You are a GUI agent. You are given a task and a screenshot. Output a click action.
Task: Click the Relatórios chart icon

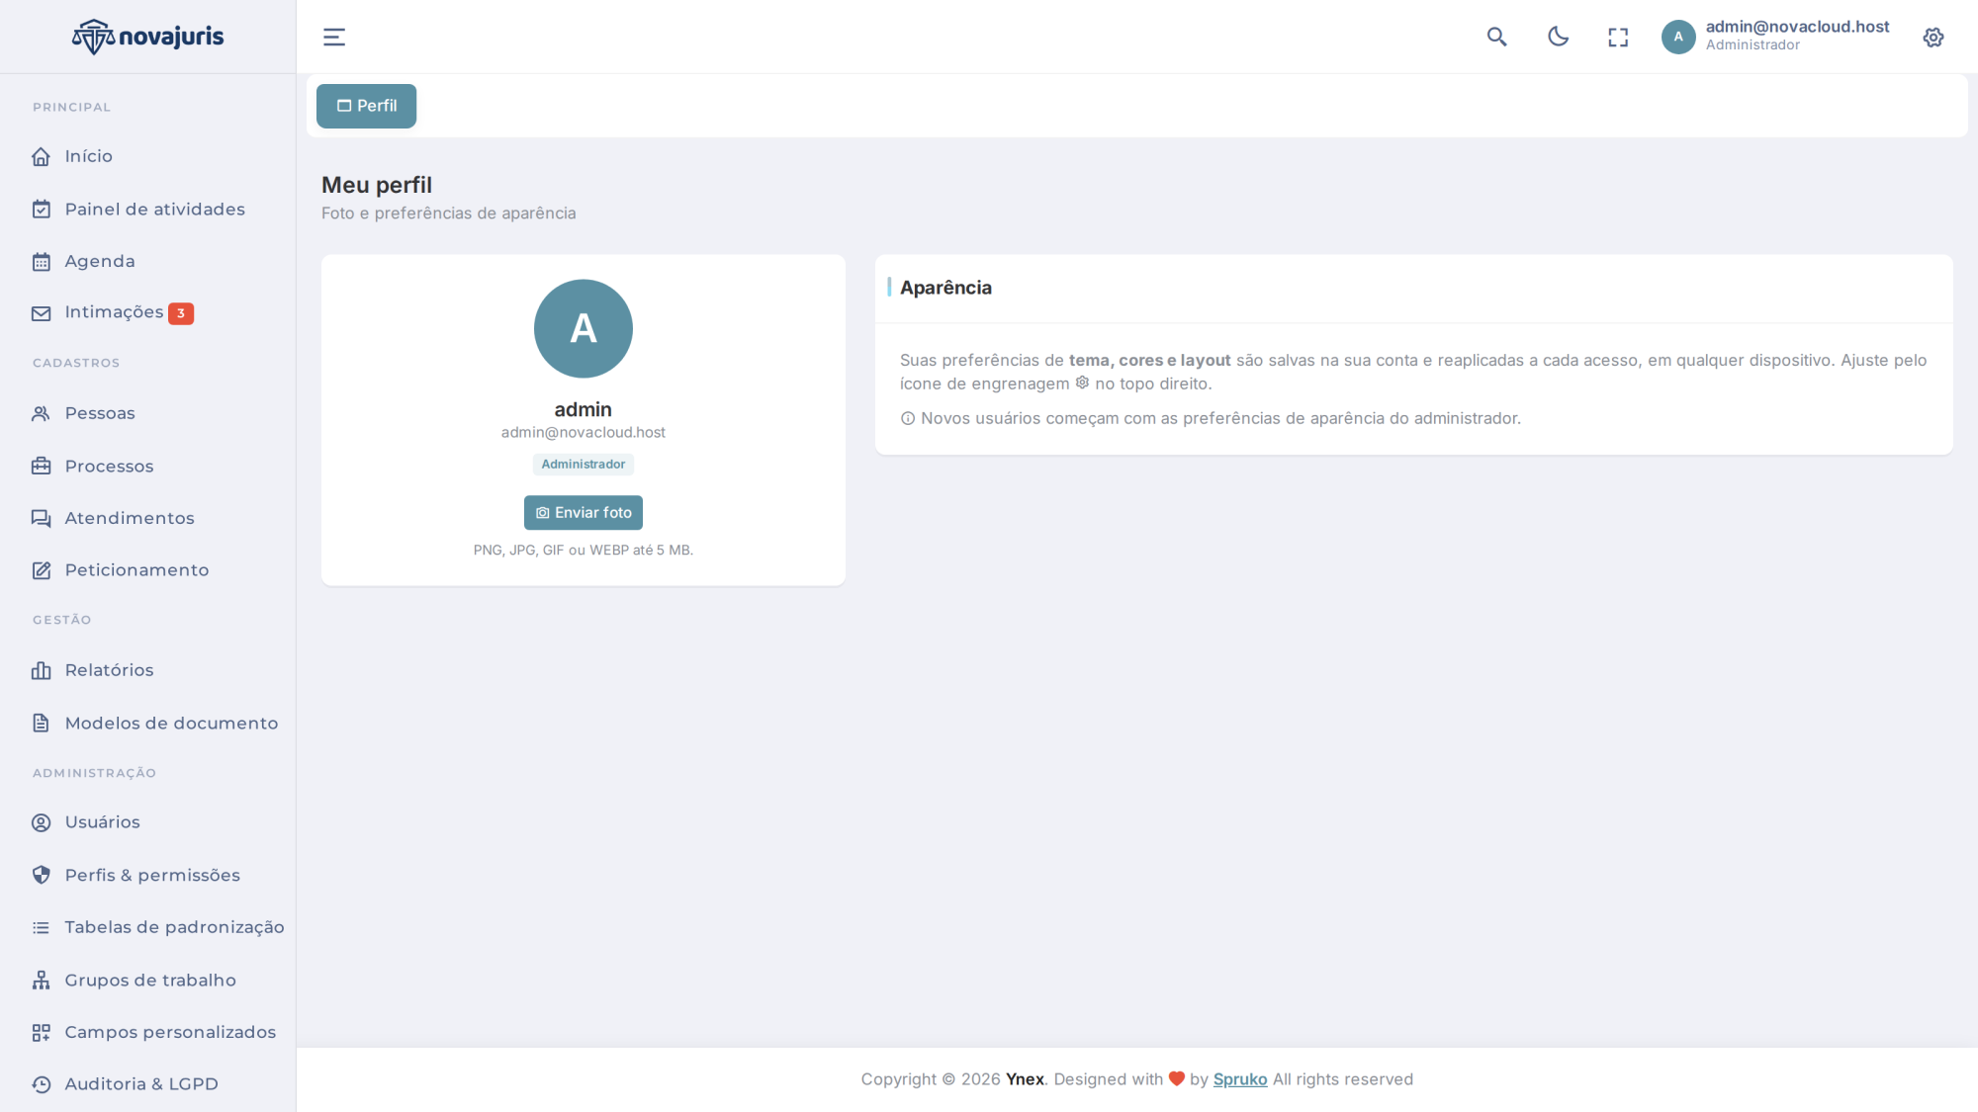(41, 670)
